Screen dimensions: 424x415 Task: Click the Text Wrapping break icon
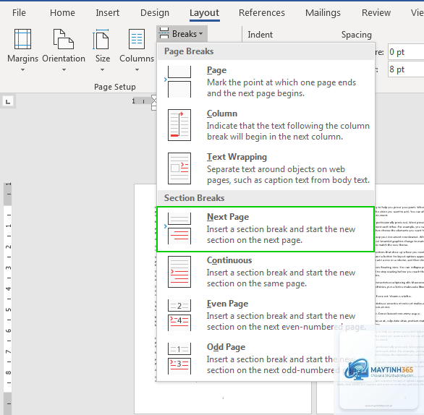pyautogui.click(x=179, y=168)
